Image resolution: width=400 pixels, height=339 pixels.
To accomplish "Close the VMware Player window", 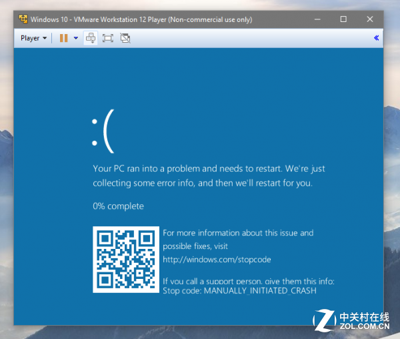I will coord(370,19).
